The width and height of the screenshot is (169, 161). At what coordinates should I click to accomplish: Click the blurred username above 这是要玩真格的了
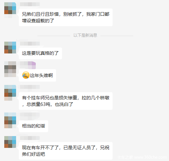tap(30, 44)
